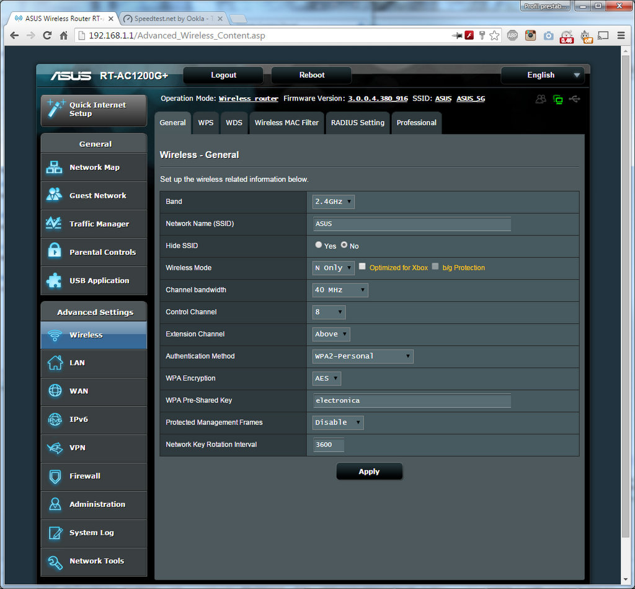Screen dimensions: 635x589
Task: Click the WAN globe icon
Action: [55, 391]
